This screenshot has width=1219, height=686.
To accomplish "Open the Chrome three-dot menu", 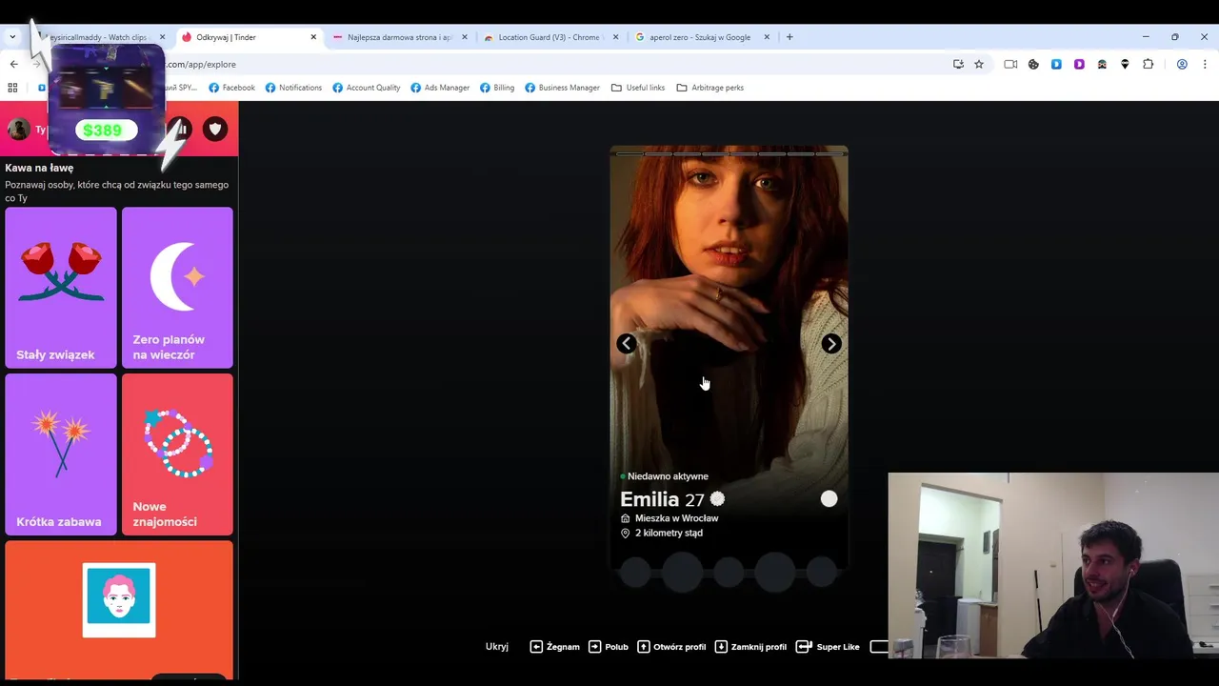I will point(1204,64).
